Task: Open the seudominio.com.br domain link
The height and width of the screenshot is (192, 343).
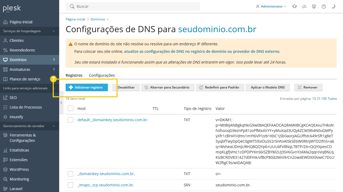Action: [x=217, y=29]
